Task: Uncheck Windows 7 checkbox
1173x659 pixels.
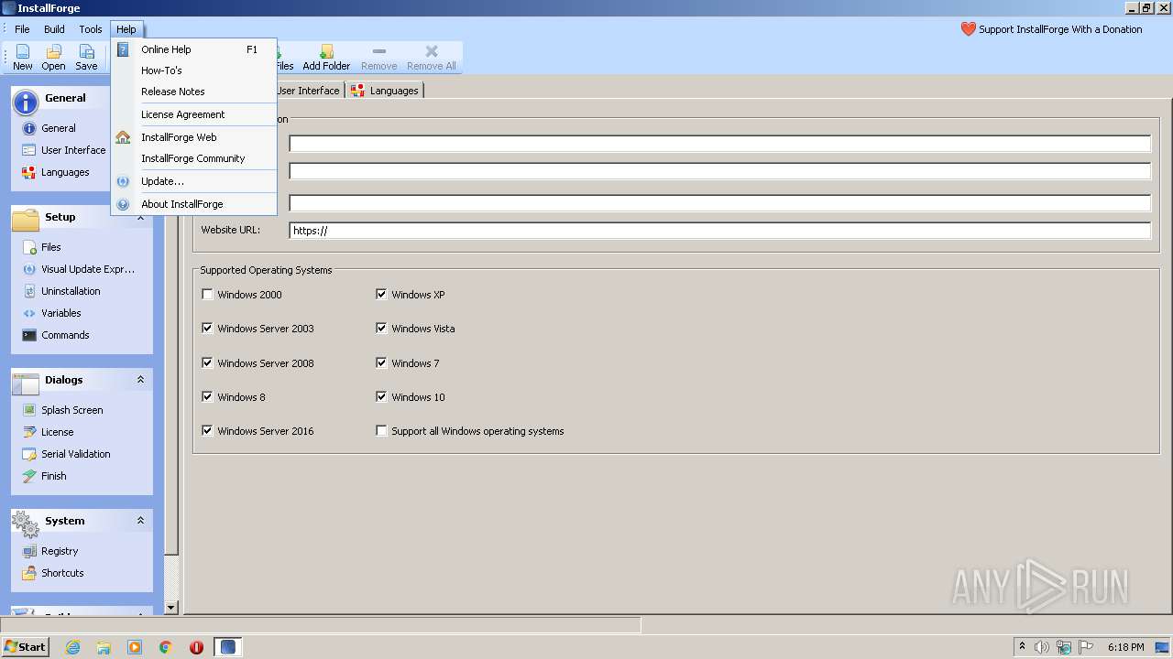Action: [381, 363]
